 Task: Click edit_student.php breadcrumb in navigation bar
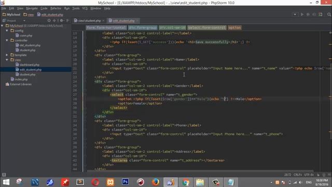pyautogui.click(x=50, y=15)
